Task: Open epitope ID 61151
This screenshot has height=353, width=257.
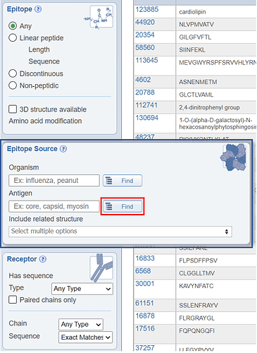Action: pyautogui.click(x=145, y=303)
